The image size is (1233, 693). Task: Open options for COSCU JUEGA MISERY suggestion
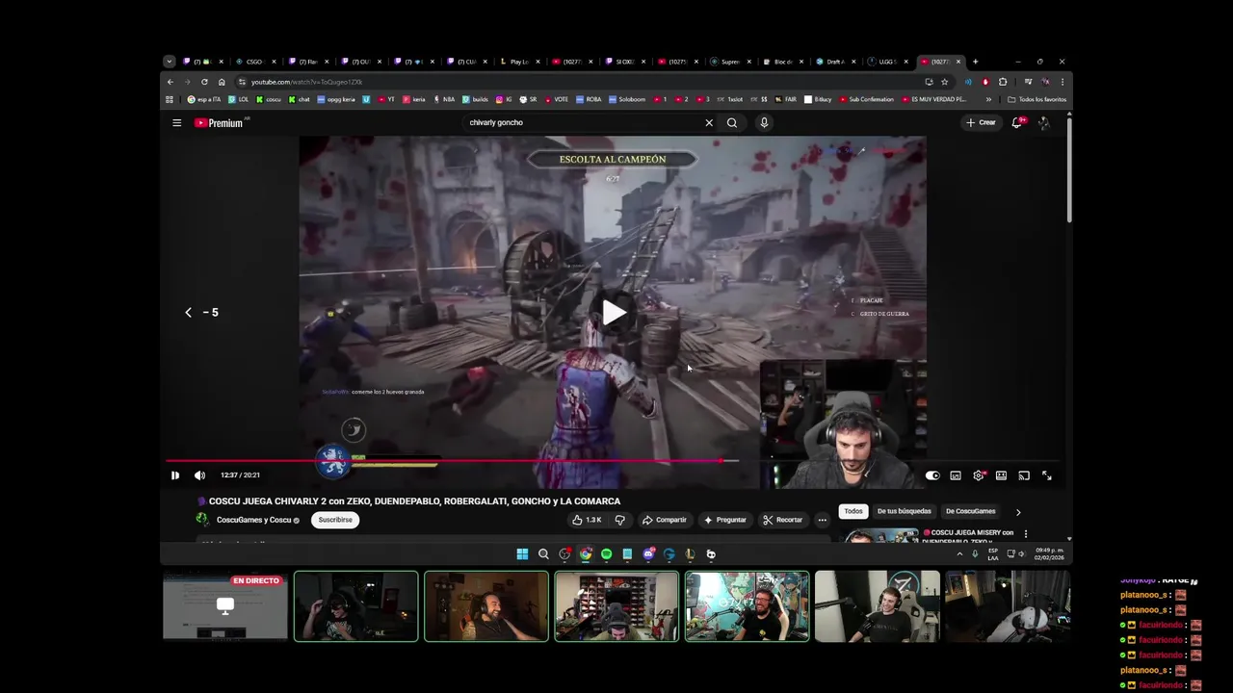(1025, 533)
